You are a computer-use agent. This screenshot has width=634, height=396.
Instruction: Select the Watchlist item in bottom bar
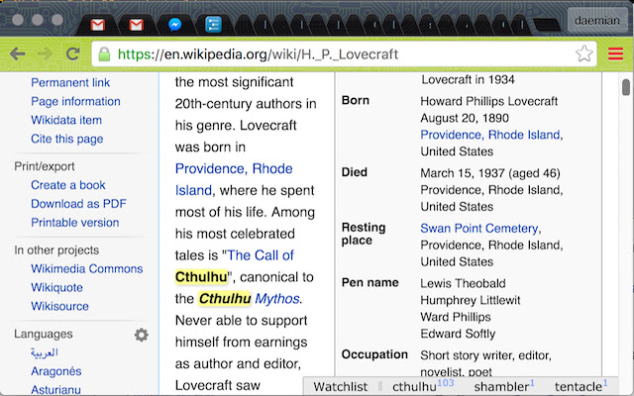click(x=340, y=386)
